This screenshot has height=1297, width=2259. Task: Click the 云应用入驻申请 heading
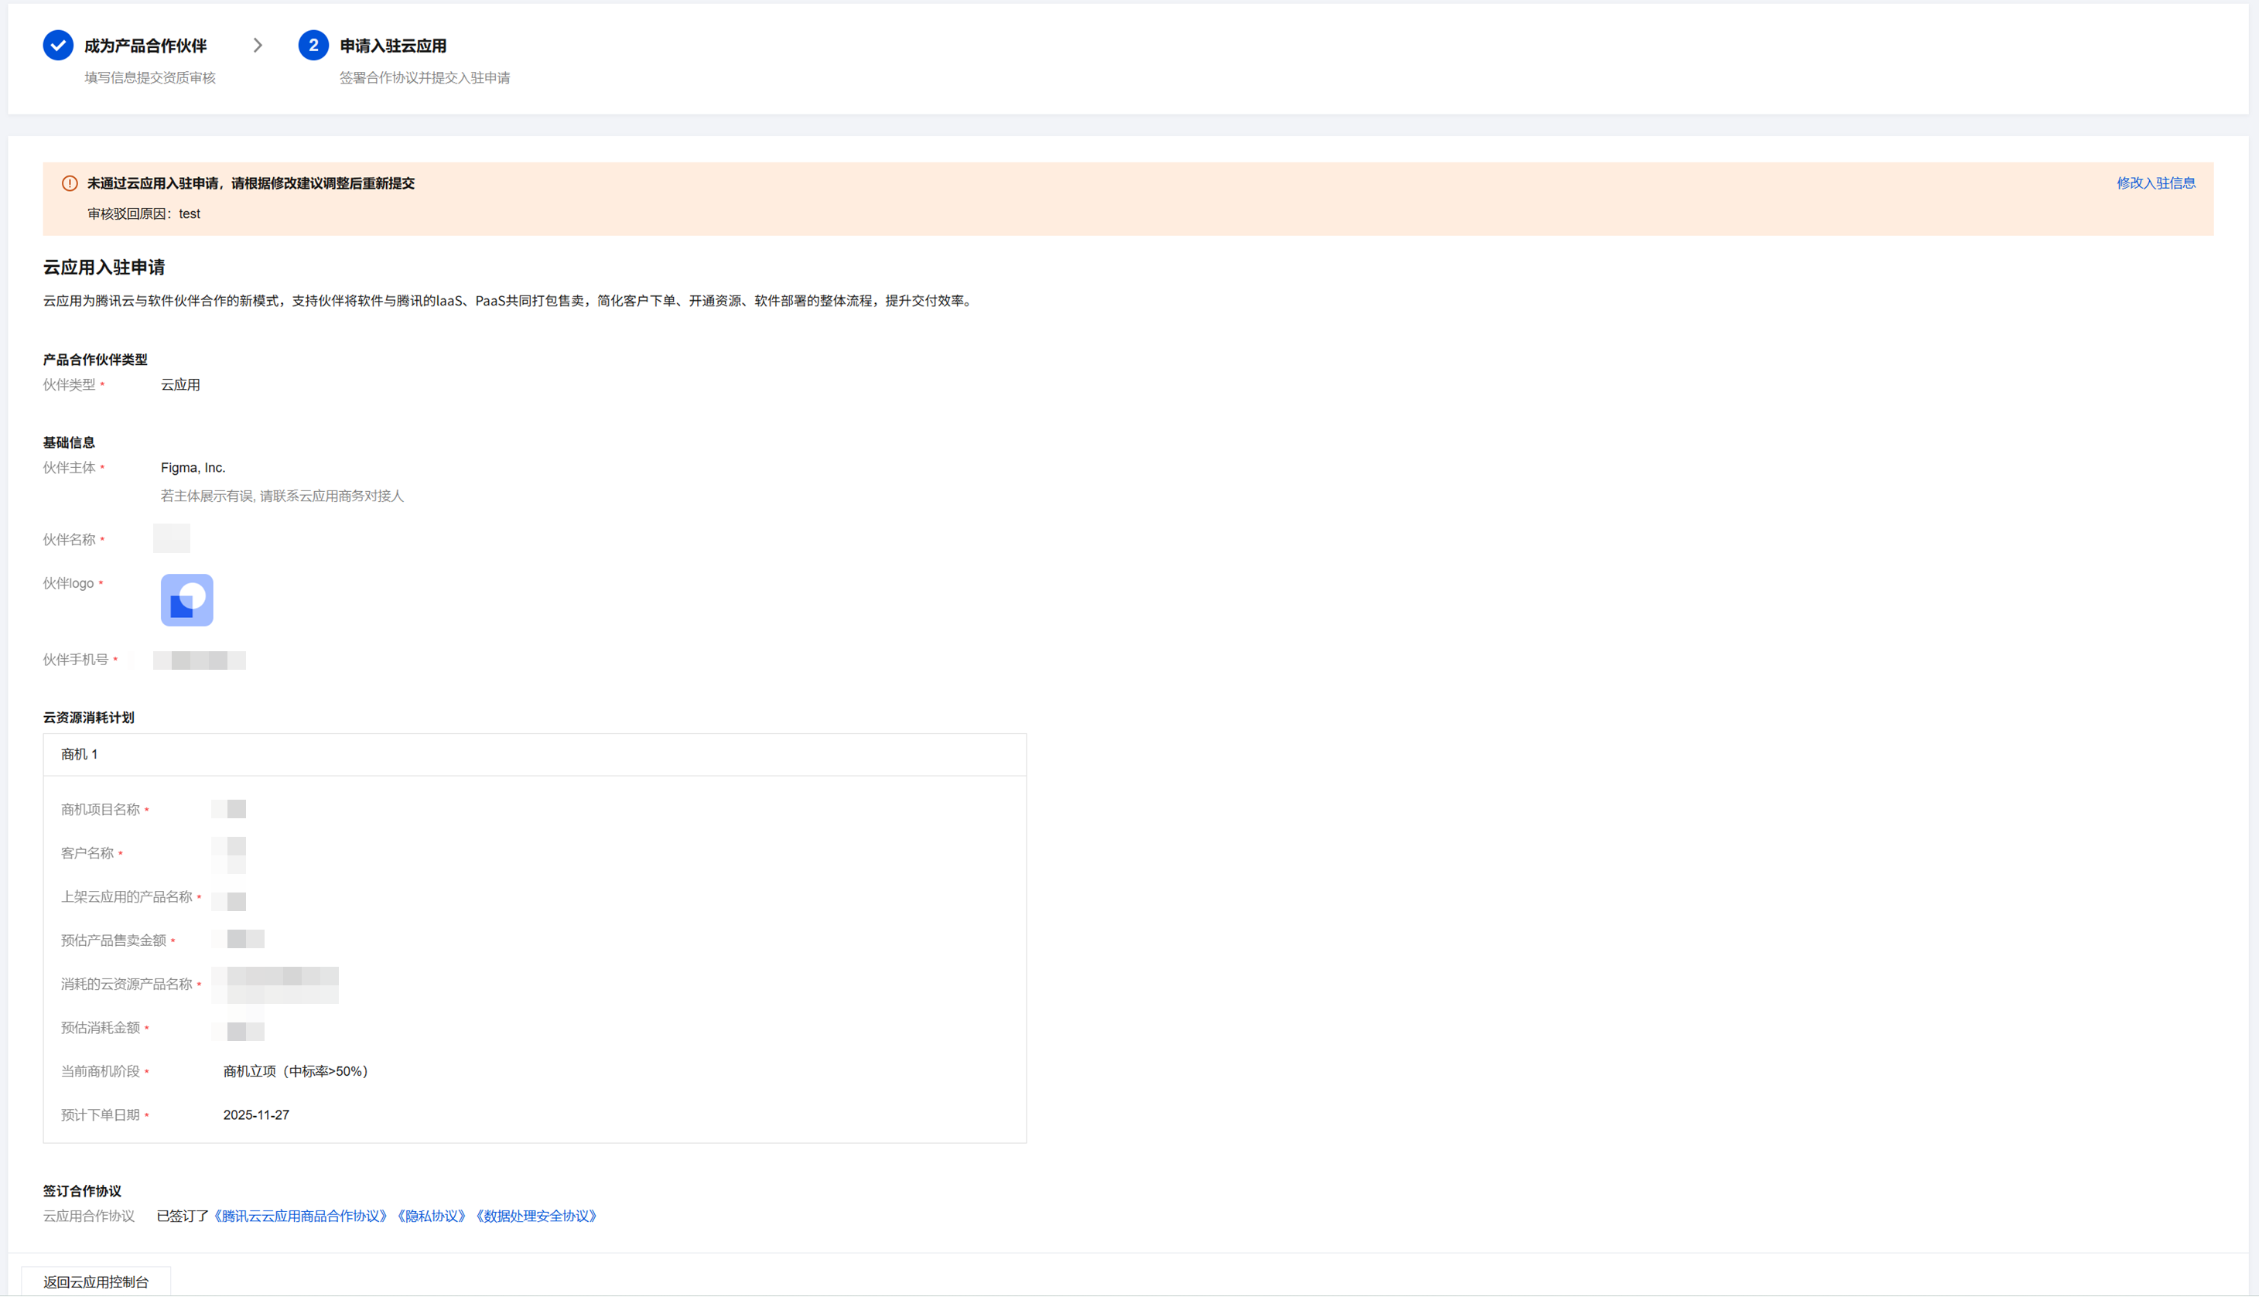(x=104, y=268)
